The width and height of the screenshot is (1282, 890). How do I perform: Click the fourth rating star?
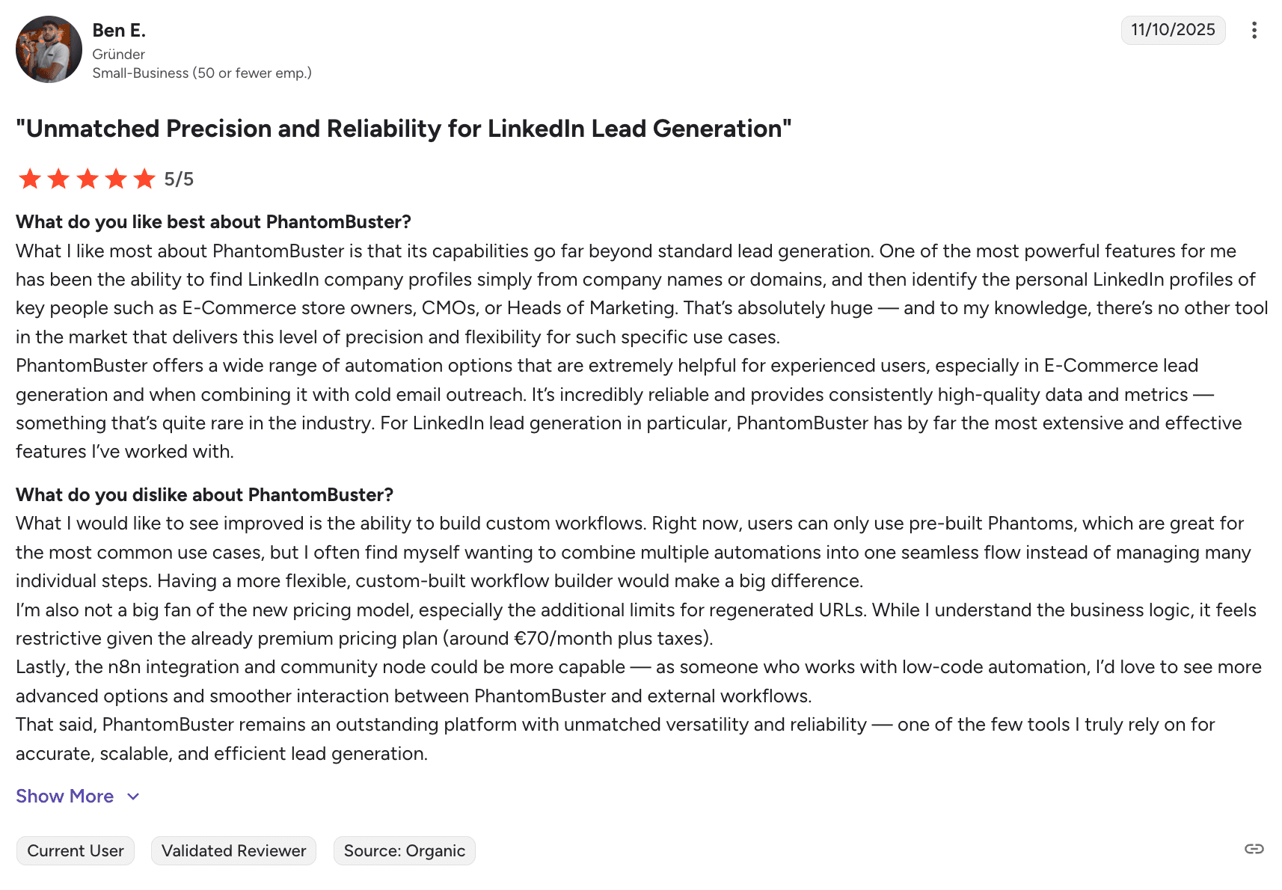click(x=116, y=179)
